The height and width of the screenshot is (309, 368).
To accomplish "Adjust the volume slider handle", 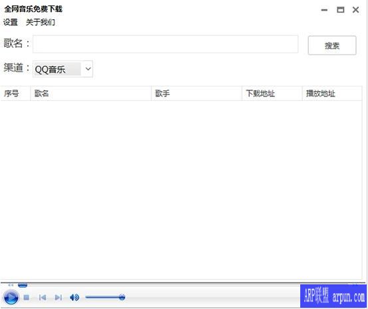I will tap(122, 297).
